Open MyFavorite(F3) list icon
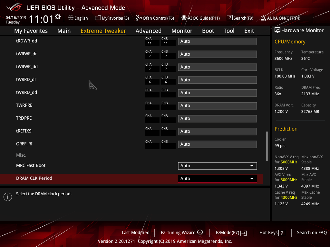 (x=98, y=18)
